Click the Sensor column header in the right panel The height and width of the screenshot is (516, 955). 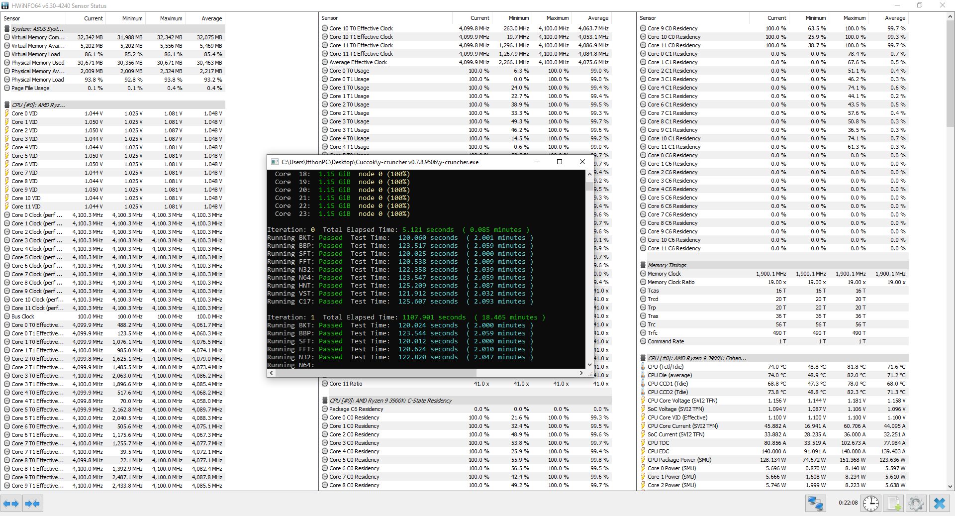(x=694, y=18)
